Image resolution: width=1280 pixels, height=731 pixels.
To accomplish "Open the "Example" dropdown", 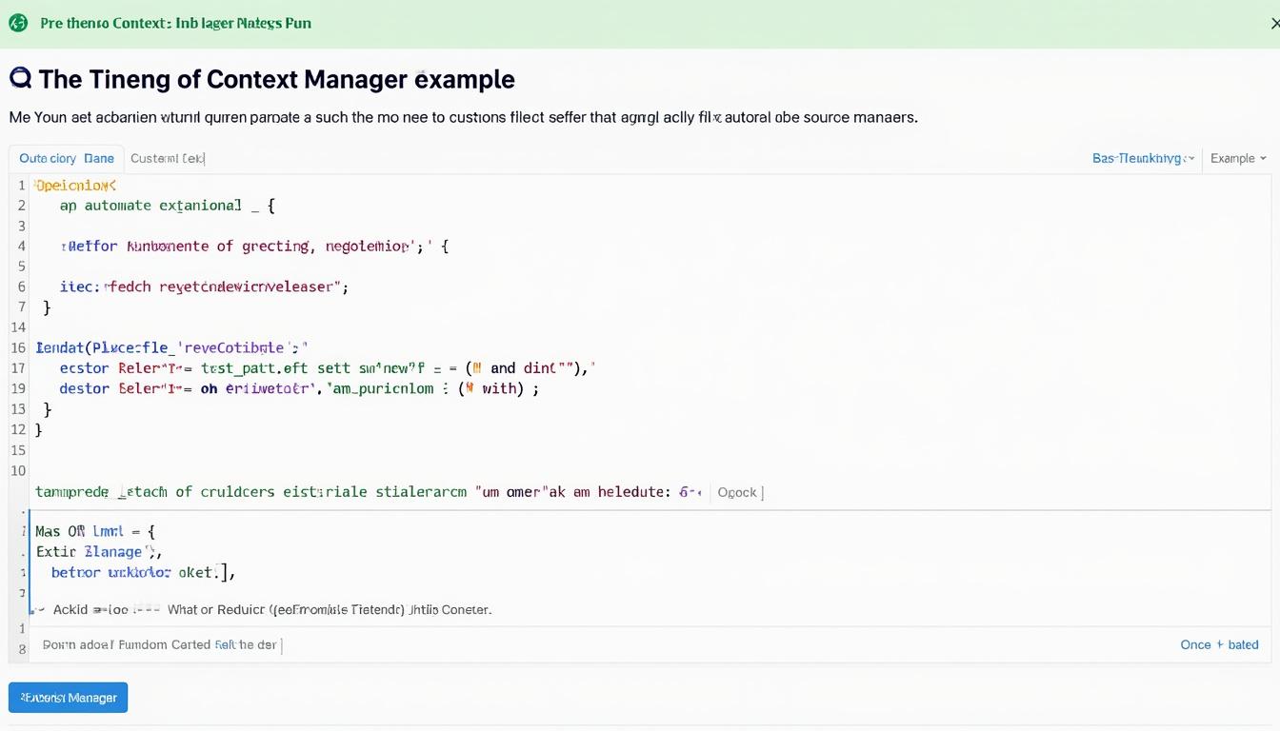I will tap(1237, 158).
